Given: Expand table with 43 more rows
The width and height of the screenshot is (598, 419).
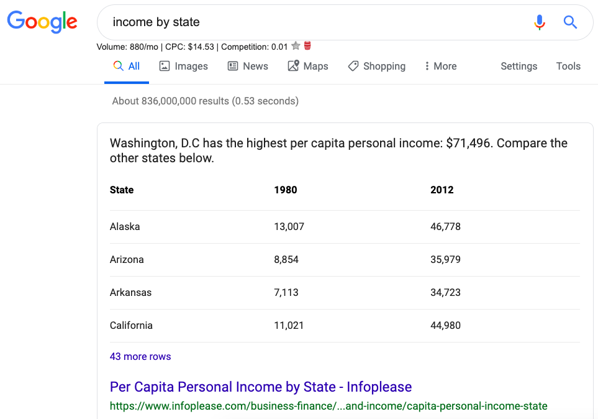Looking at the screenshot, I should pyautogui.click(x=140, y=356).
